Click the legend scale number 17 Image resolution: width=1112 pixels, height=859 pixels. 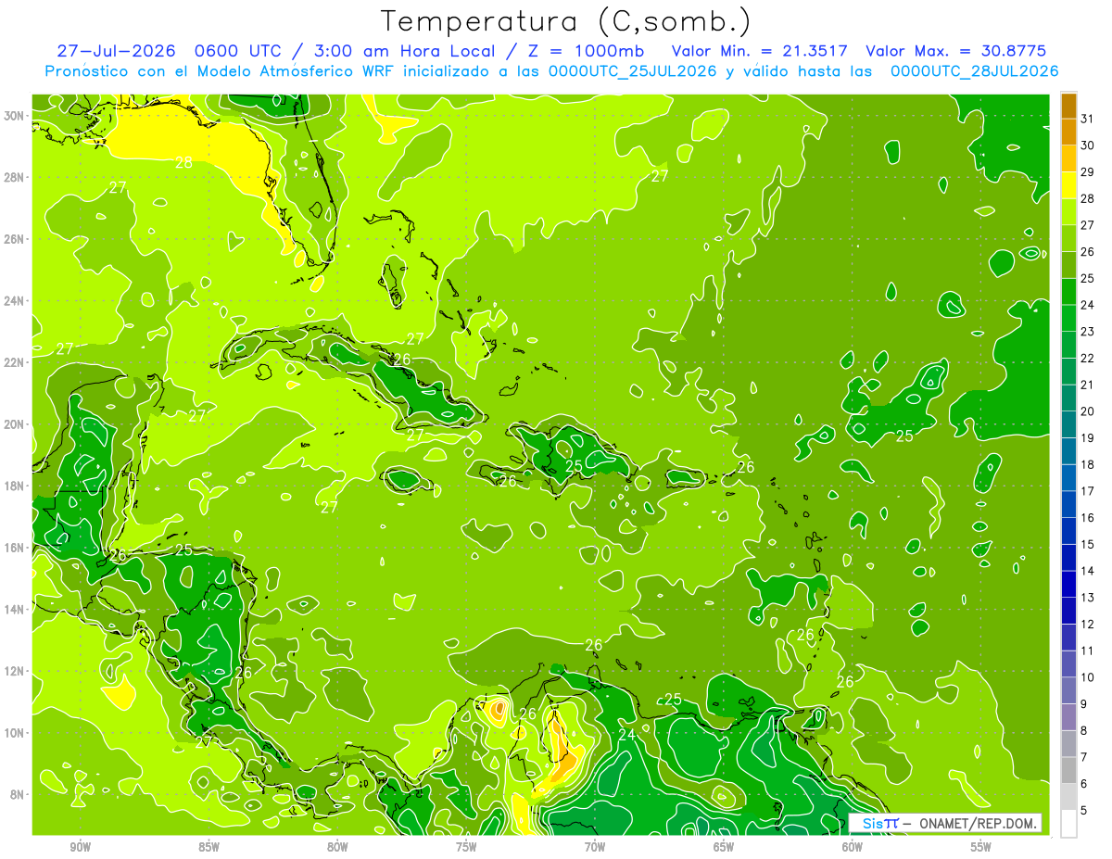1087,491
